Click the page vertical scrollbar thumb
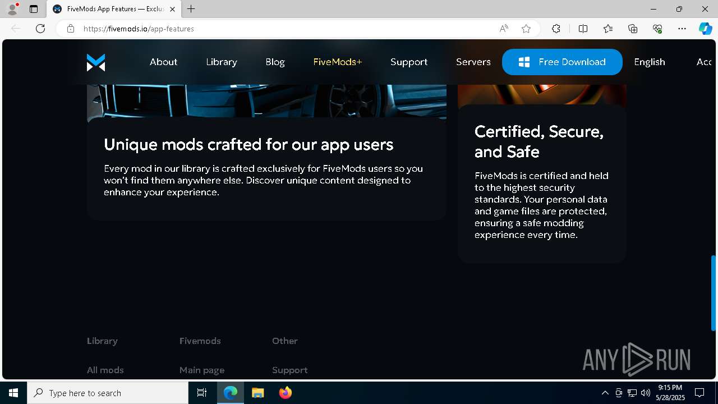 [x=714, y=293]
